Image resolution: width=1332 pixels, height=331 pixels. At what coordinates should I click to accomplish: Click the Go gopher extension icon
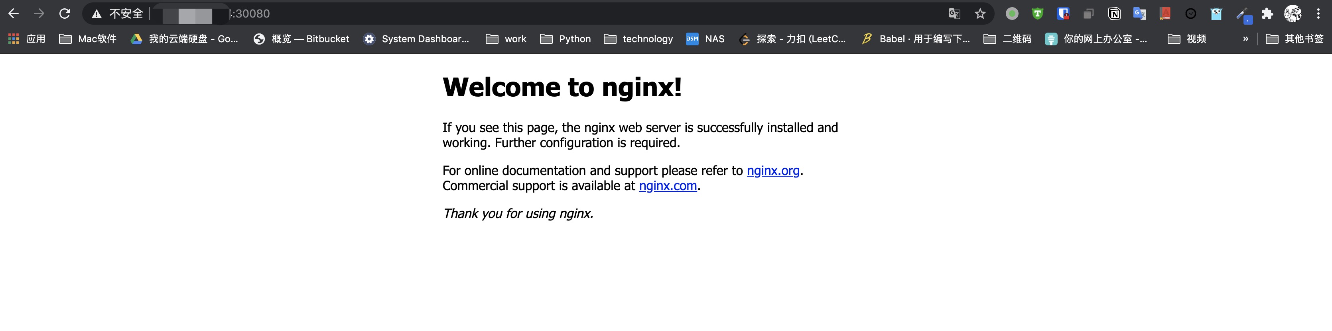coord(1216,14)
